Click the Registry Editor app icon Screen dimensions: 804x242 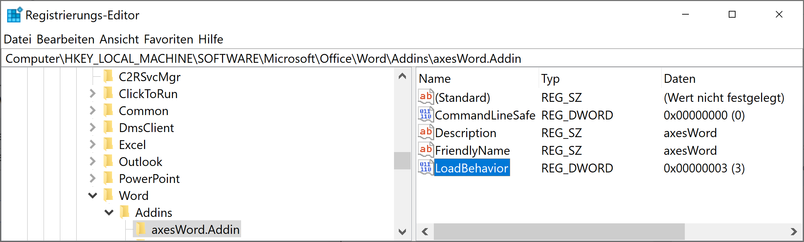pyautogui.click(x=14, y=15)
